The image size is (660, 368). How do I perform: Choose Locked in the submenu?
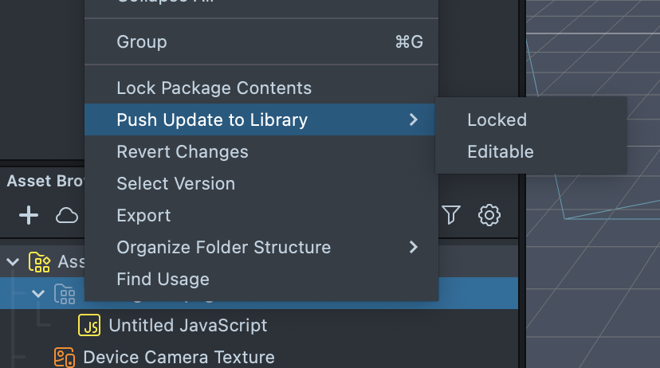pyautogui.click(x=497, y=120)
